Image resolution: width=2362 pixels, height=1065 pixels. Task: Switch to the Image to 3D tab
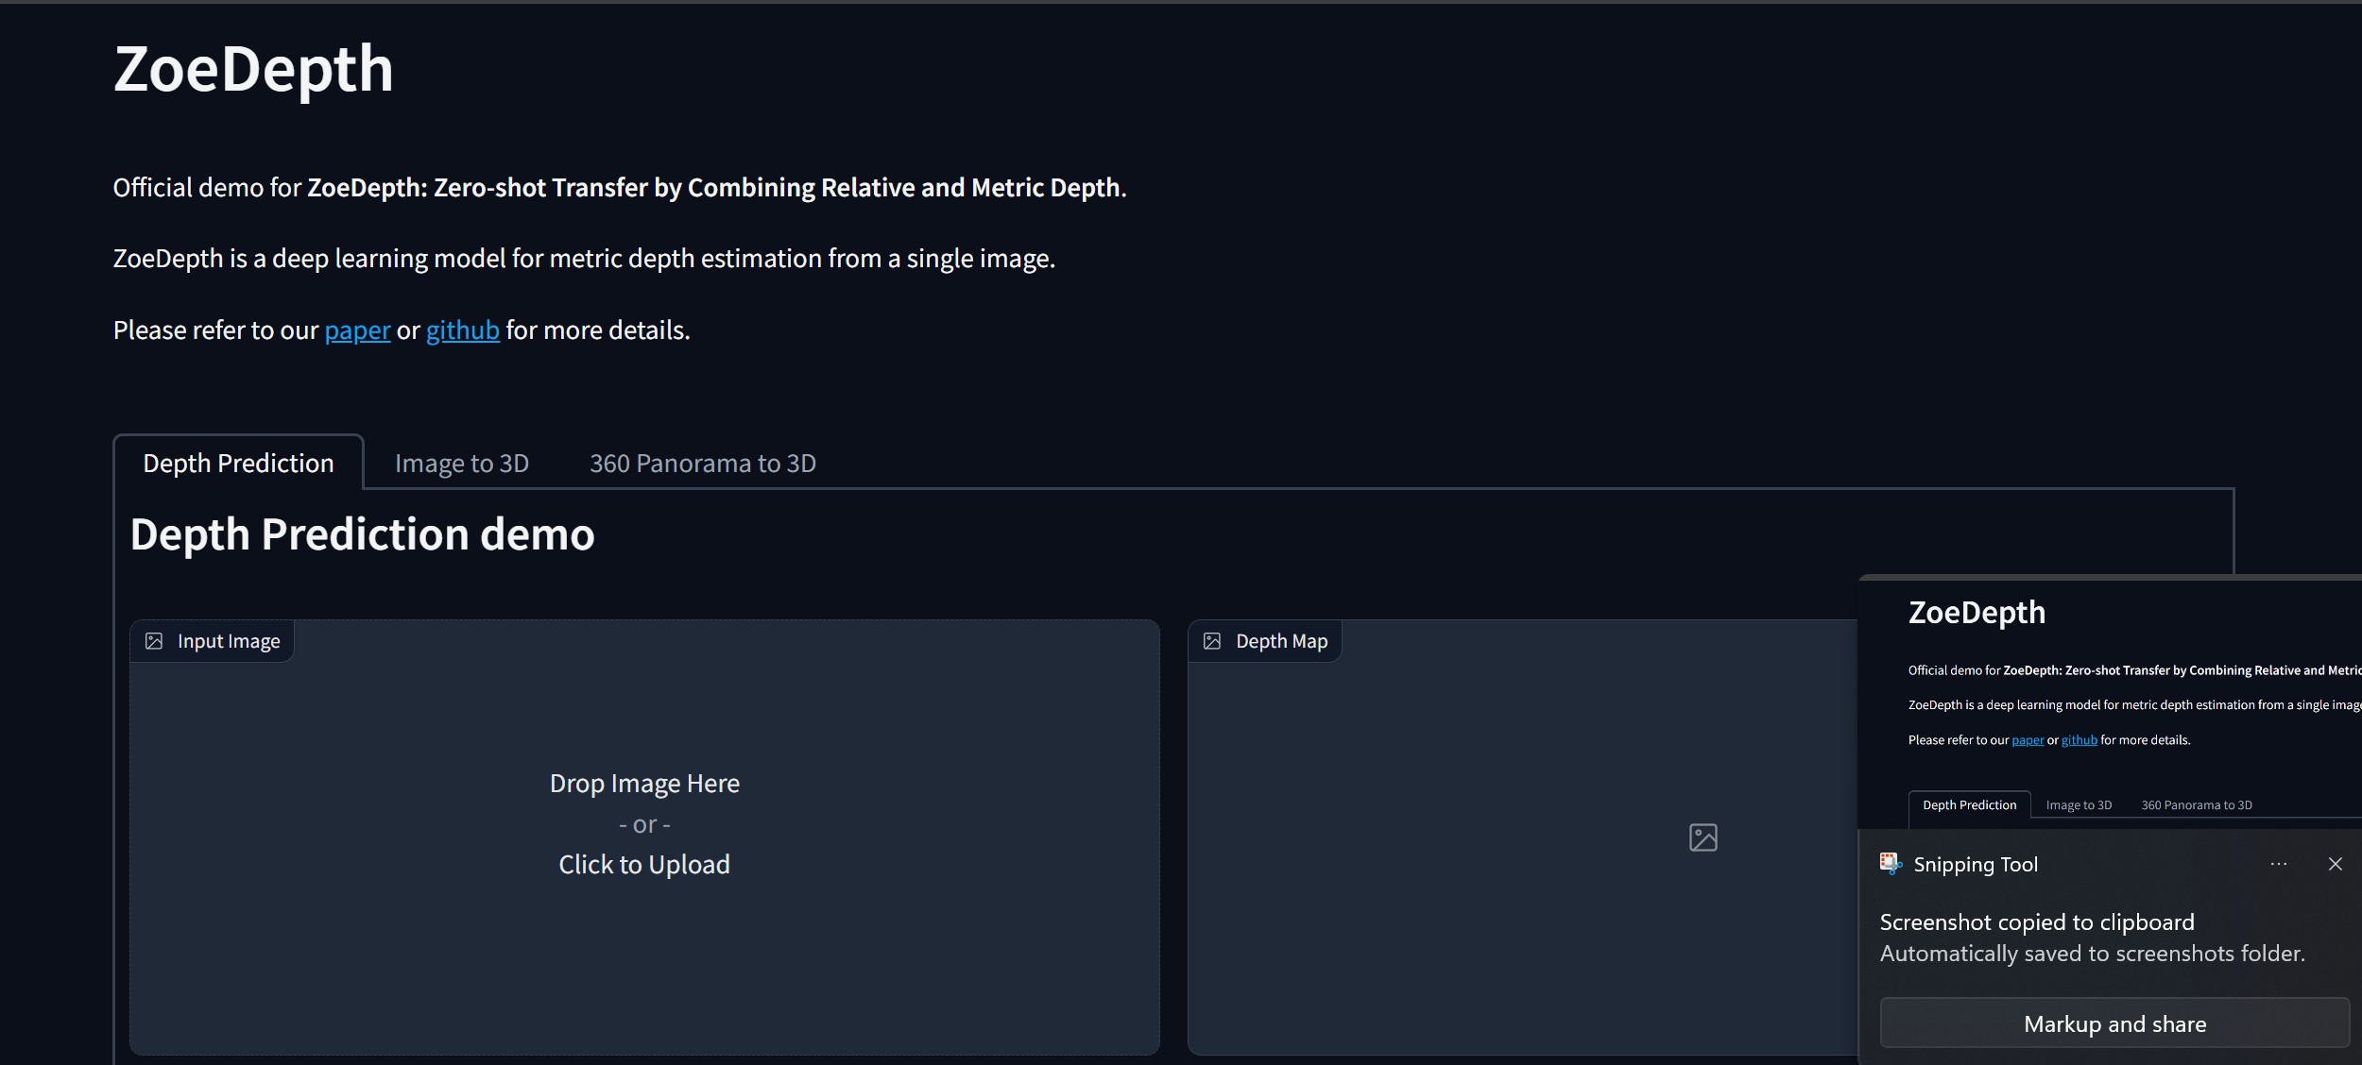462,463
